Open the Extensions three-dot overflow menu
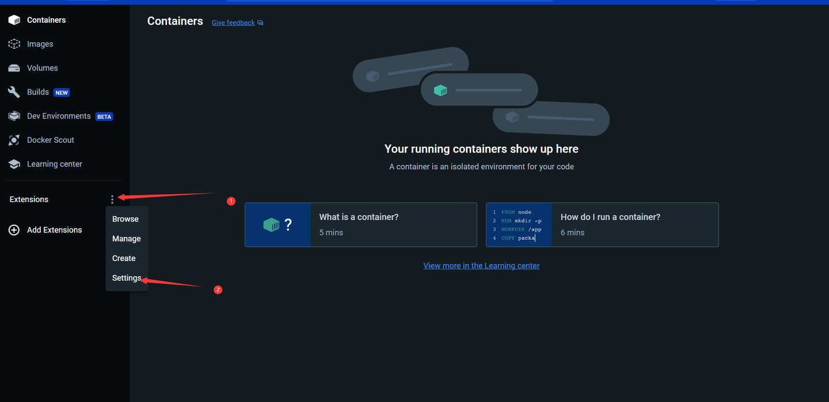The height and width of the screenshot is (402, 829). 112,199
